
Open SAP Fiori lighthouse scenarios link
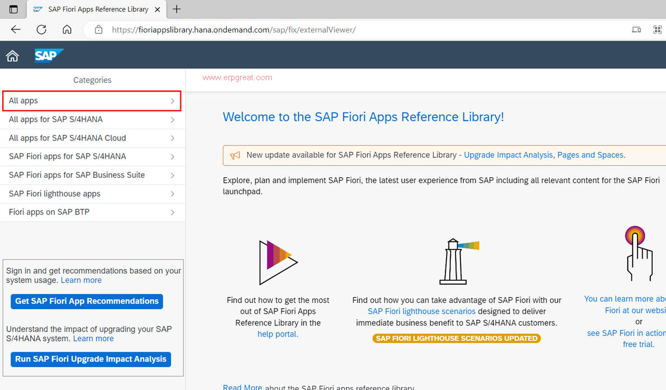421,311
